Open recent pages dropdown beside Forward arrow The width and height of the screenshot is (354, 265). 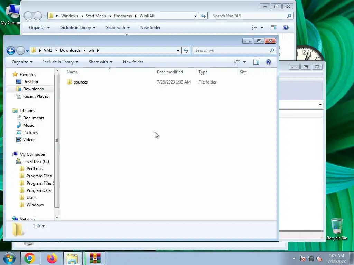coord(27,51)
